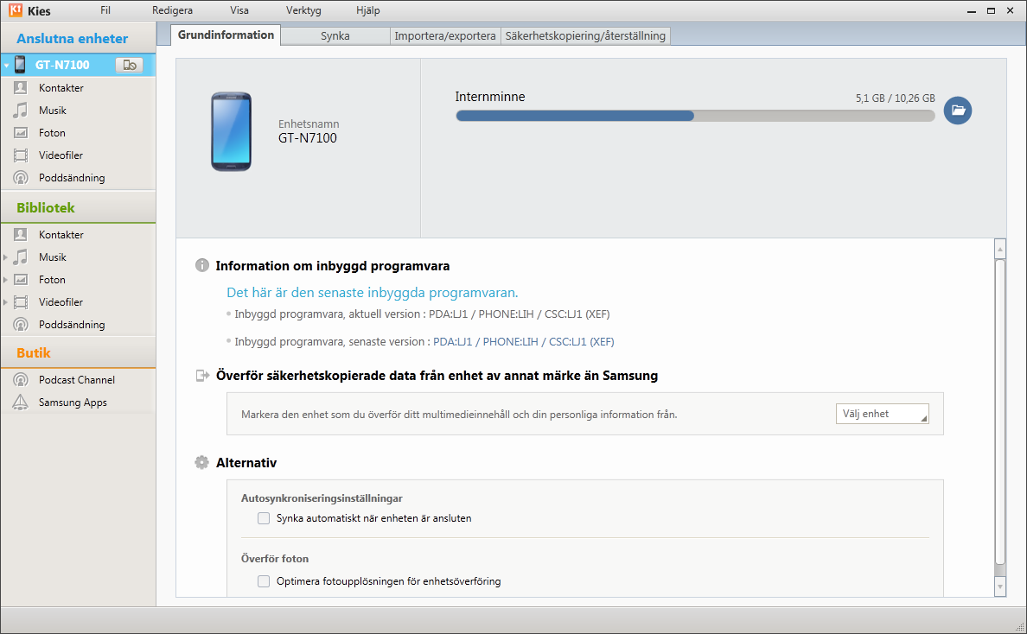Click the Bibliotek Kontakter person icon
This screenshot has height=634, width=1027.
tap(21, 234)
